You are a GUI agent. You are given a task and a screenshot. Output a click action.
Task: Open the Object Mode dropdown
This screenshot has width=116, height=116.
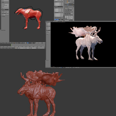click(x=17, y=43)
